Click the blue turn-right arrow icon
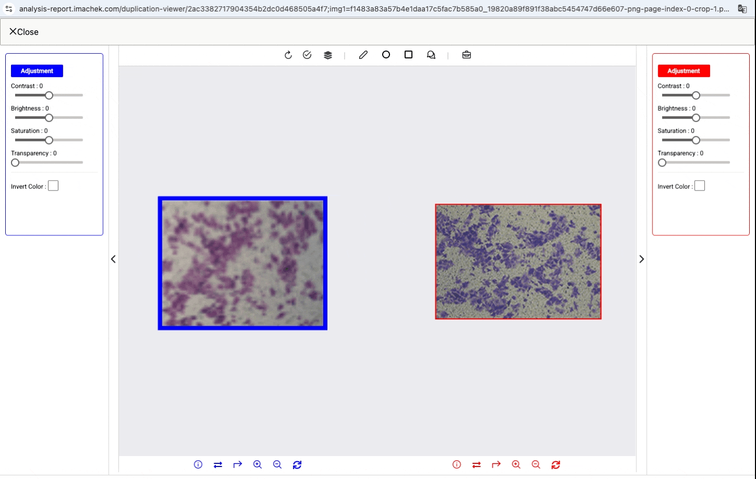 point(238,464)
